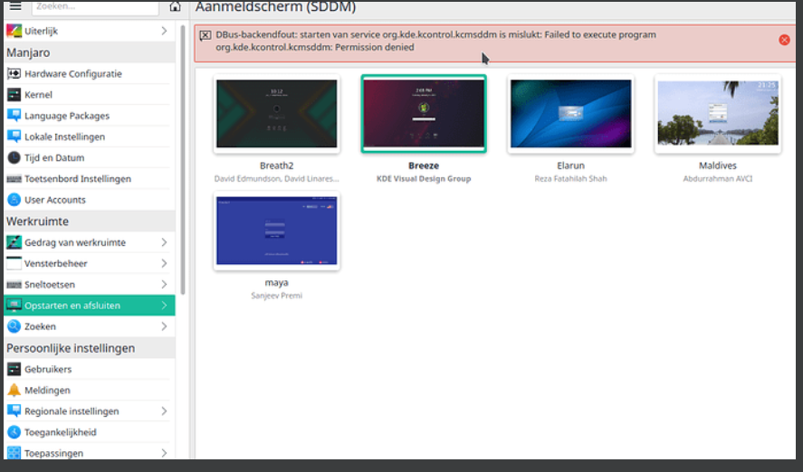Click the Toegankelijkheid icon
Viewport: 803px width, 472px height.
click(14, 432)
